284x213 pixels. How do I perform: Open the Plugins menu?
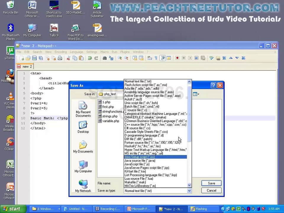[x=125, y=52]
